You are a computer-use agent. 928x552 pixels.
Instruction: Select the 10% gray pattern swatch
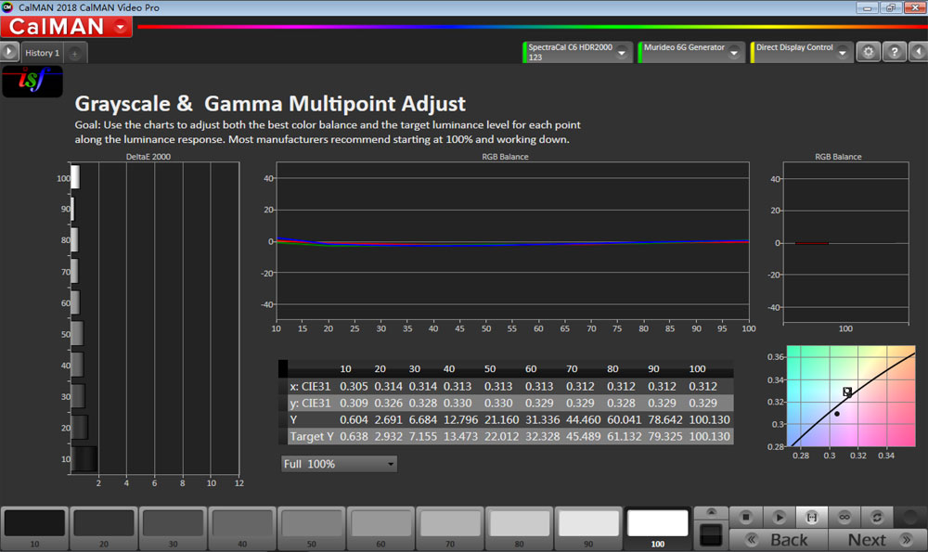(x=34, y=528)
